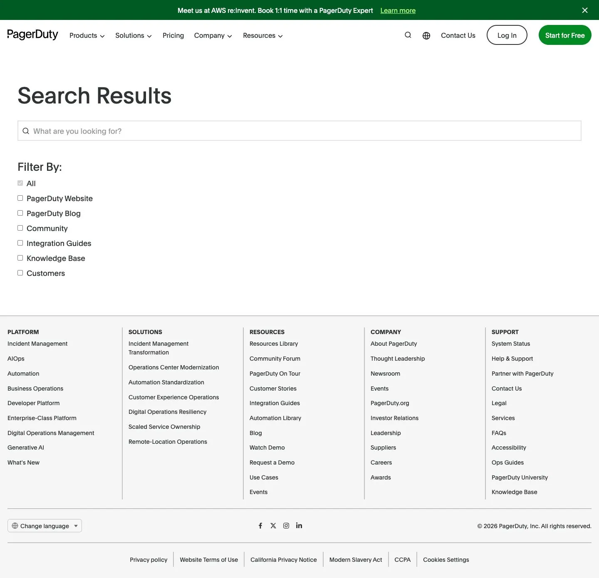Tick the Knowledge Base filter checkbox
The image size is (599, 578).
(x=20, y=258)
